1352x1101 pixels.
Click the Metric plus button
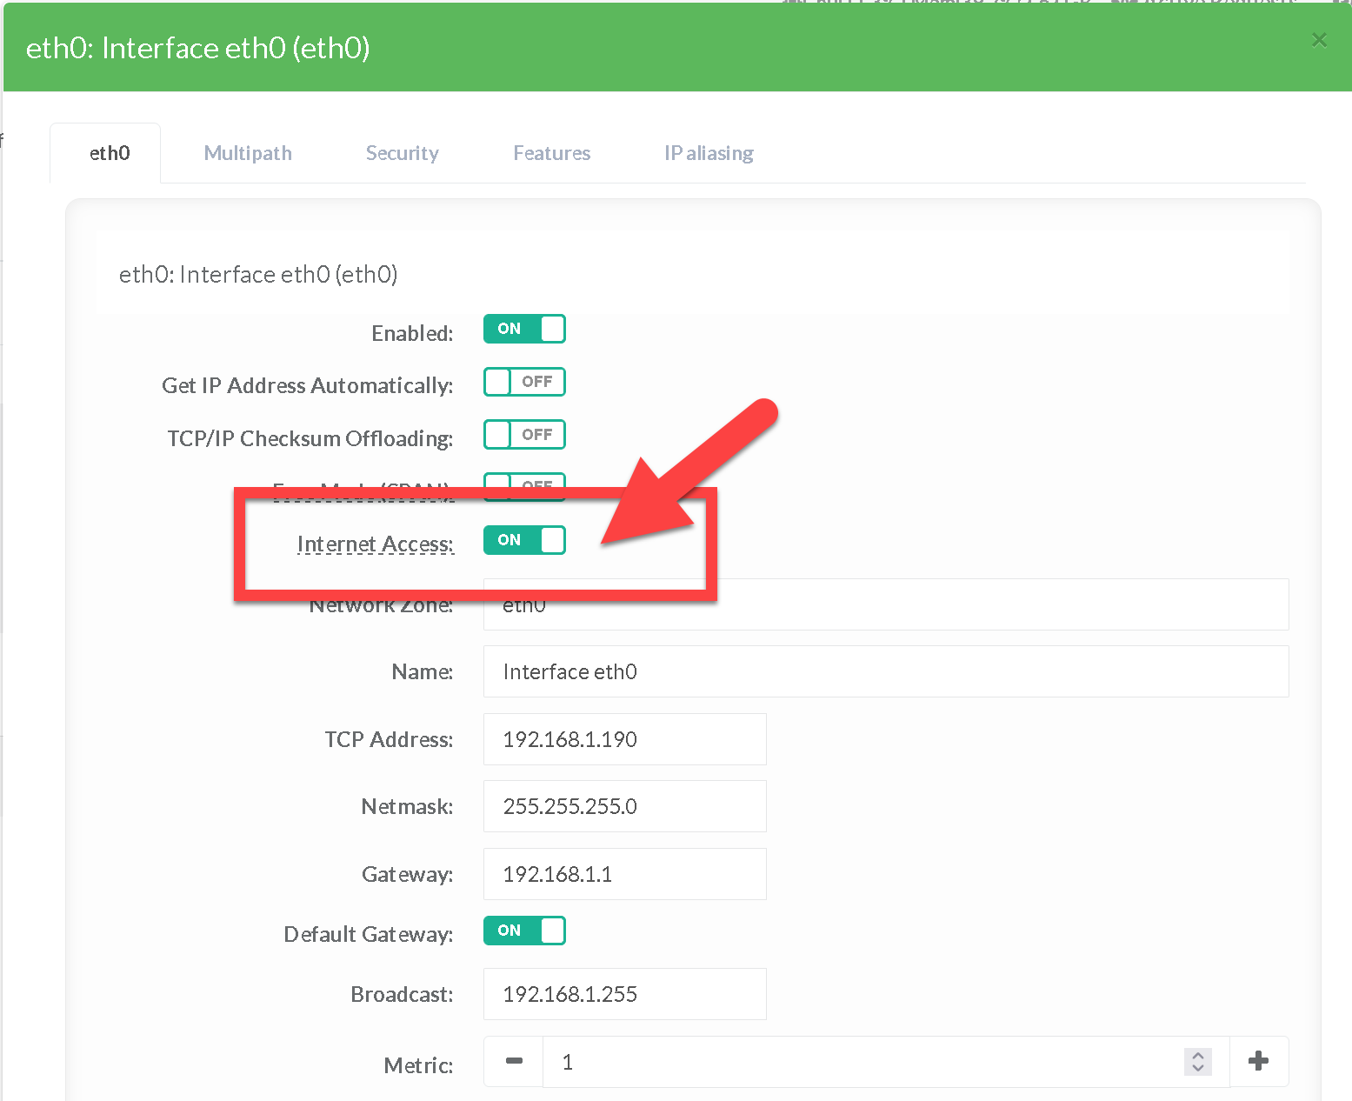click(x=1258, y=1061)
